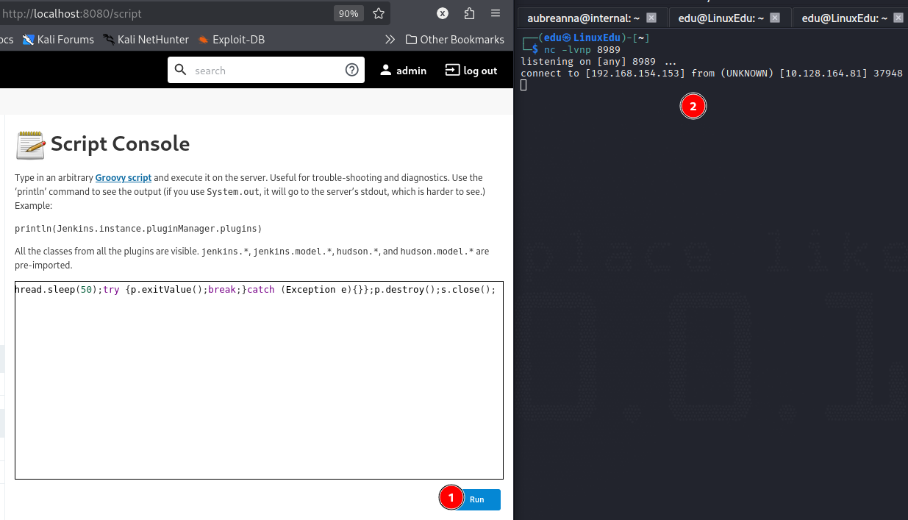This screenshot has height=520, width=908.
Task: Open the admin user profile link
Action: point(403,71)
